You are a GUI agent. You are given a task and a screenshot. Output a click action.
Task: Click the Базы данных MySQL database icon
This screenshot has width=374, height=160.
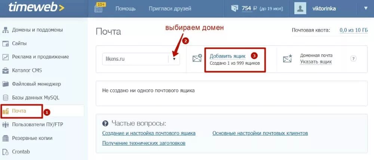click(6, 97)
